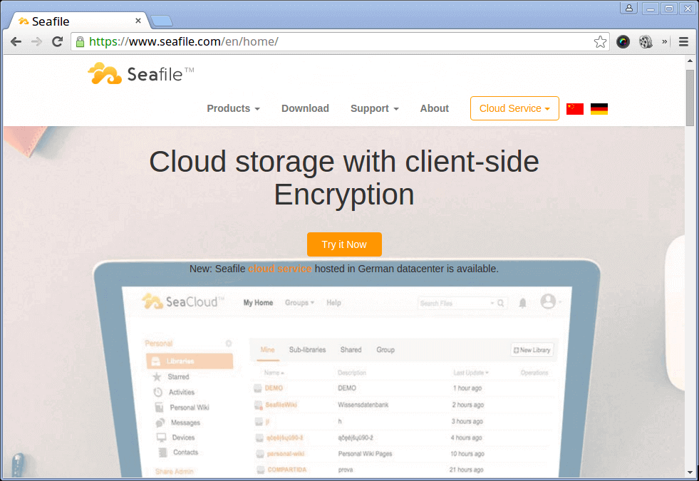Click the New Library button
Screen dimensions: 699x481
coord(532,350)
